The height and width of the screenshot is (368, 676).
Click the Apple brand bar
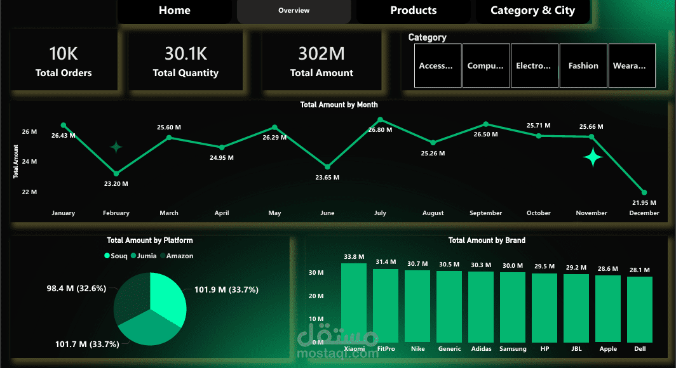(608, 308)
